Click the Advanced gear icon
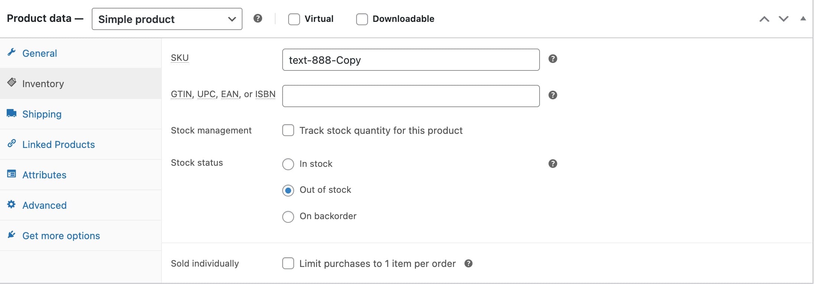This screenshot has width=814, height=284. pos(12,204)
